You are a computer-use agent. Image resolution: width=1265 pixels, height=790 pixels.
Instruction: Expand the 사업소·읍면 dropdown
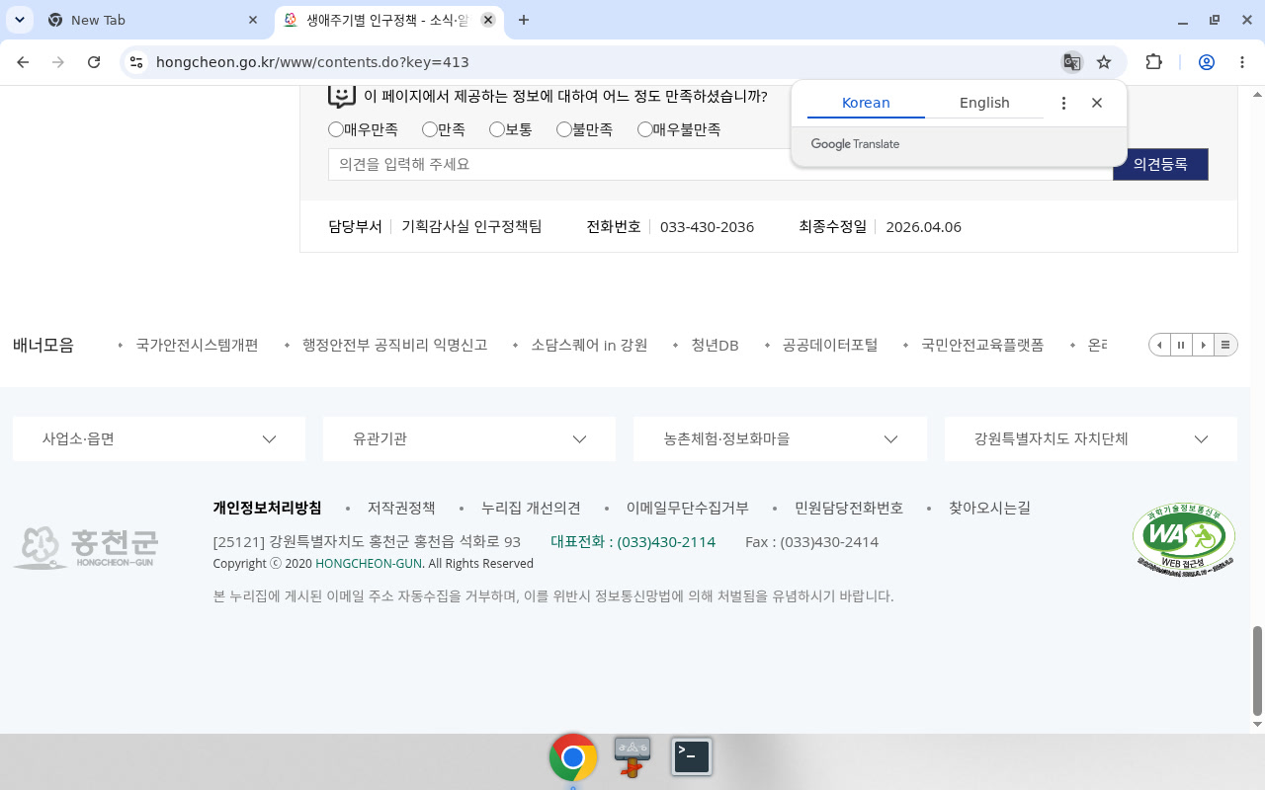pos(159,438)
